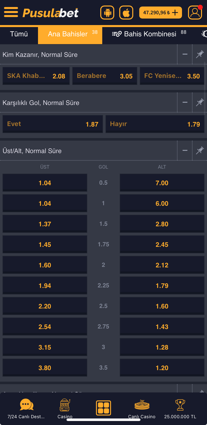
Task: Open 7/24 Canlı Destek chat icon
Action: 26,405
